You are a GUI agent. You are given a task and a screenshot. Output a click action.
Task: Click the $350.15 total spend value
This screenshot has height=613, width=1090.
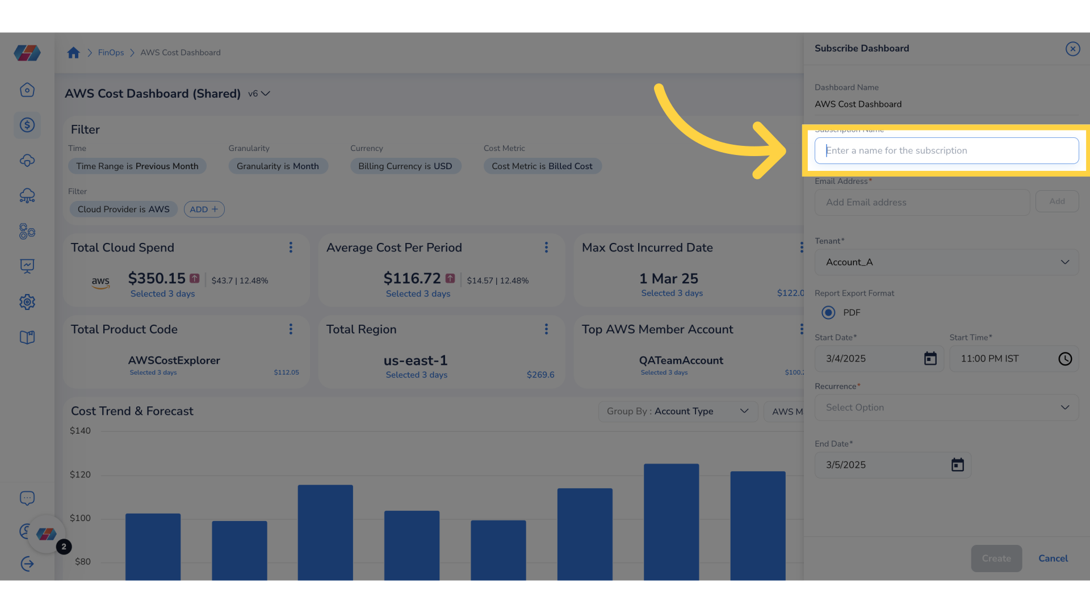click(x=157, y=278)
